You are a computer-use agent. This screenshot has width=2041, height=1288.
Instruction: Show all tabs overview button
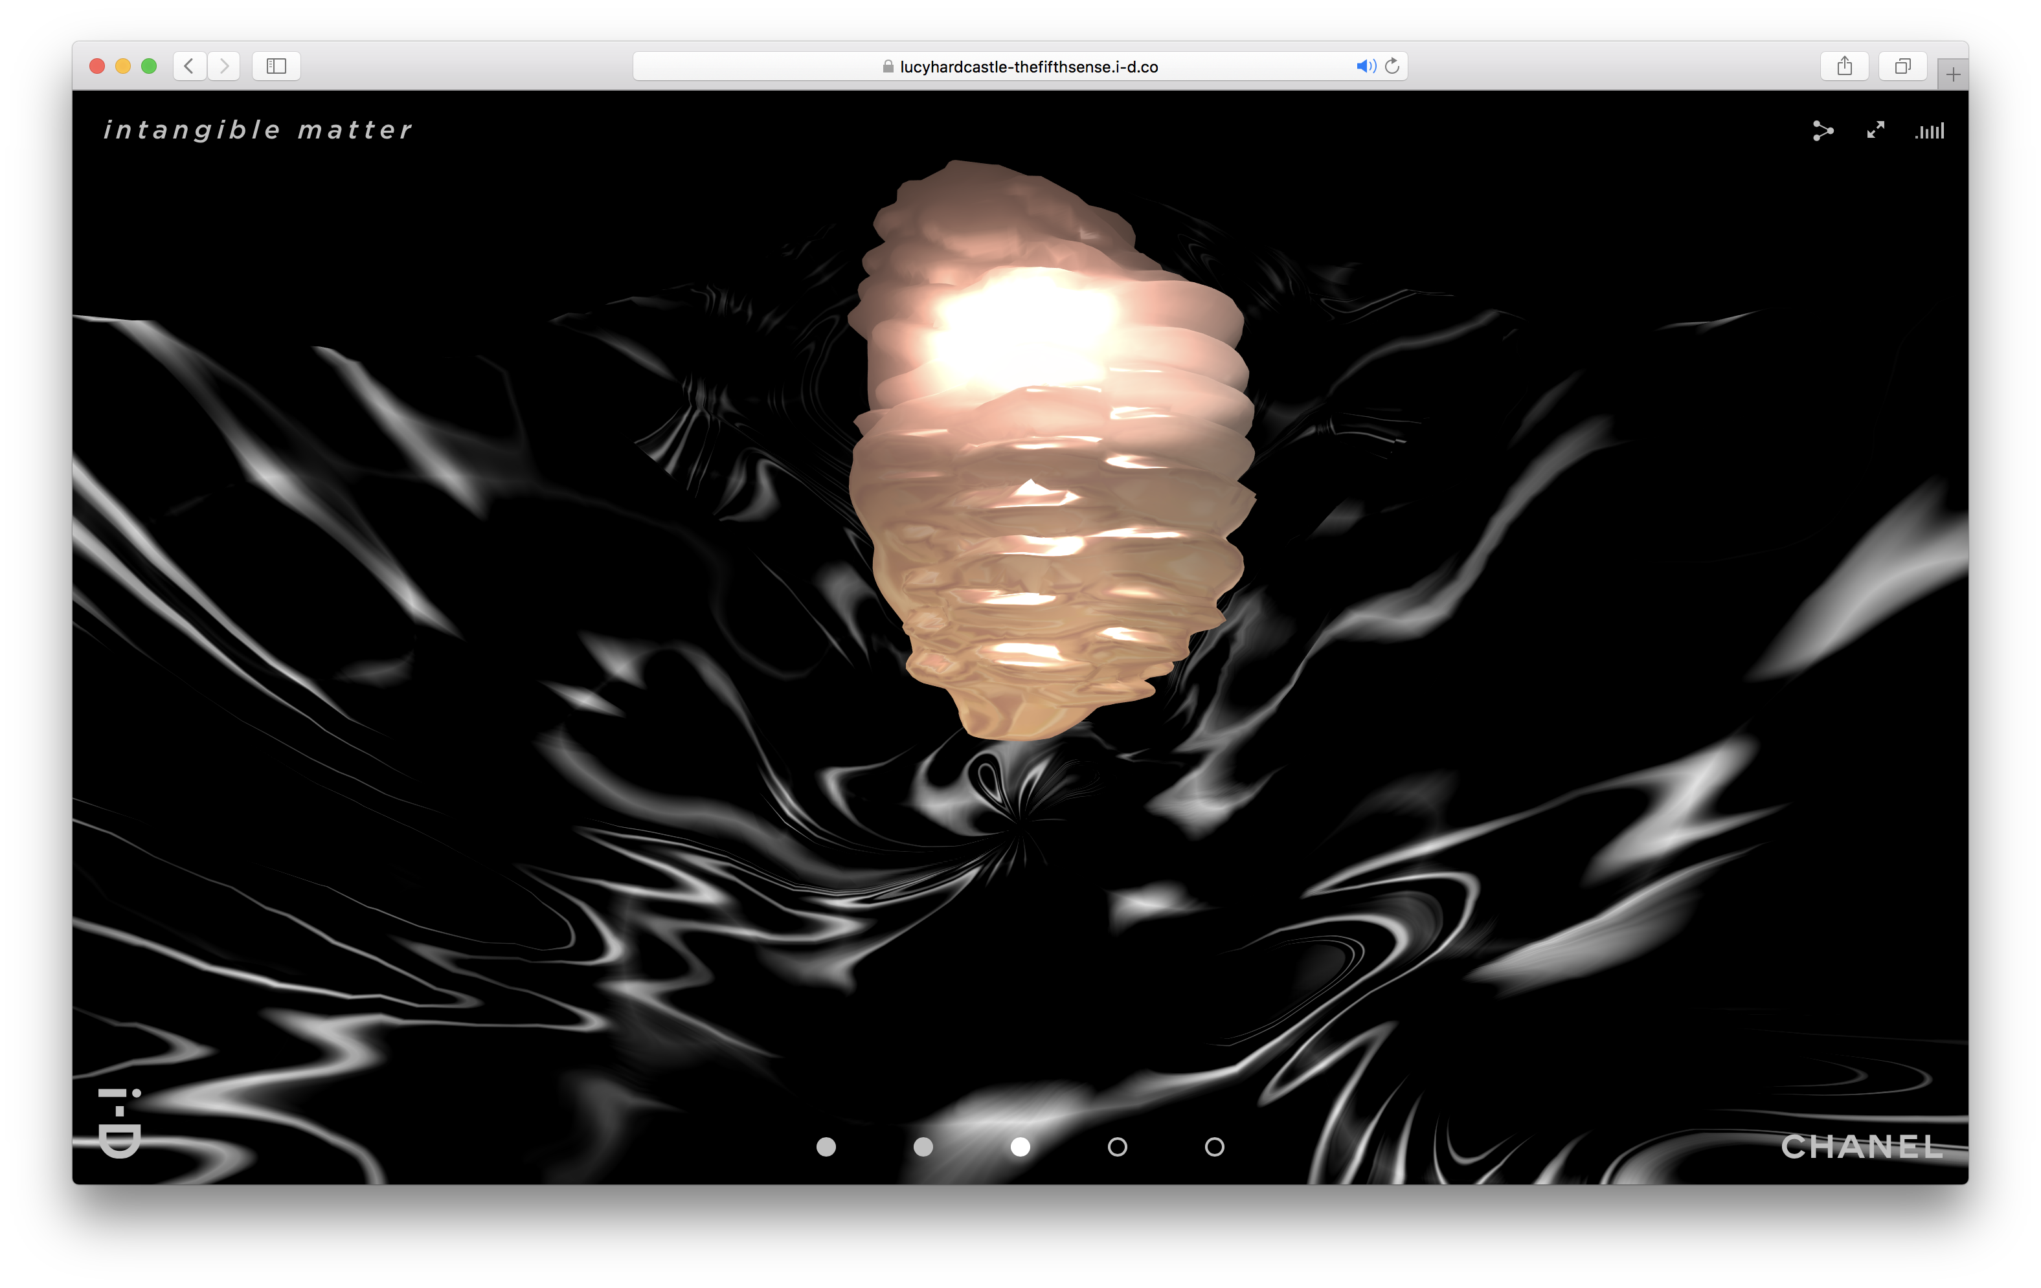point(1903,66)
